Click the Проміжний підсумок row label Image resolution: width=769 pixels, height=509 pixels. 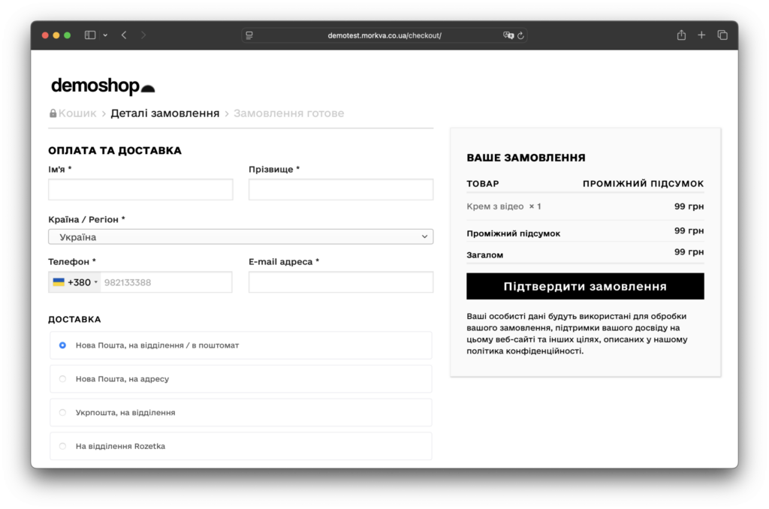(x=513, y=233)
